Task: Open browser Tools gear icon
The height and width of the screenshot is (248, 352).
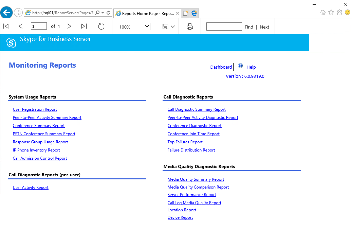Action: coord(339,12)
